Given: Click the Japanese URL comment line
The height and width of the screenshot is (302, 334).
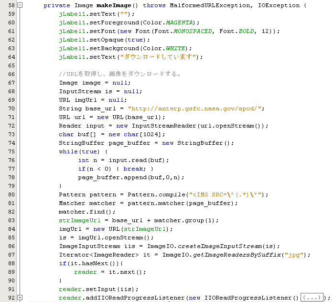Looking at the screenshot, I should (119, 74).
